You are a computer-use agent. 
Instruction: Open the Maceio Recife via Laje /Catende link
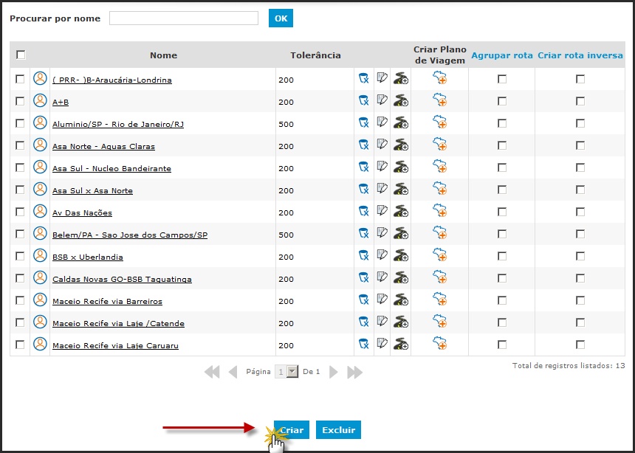(119, 323)
